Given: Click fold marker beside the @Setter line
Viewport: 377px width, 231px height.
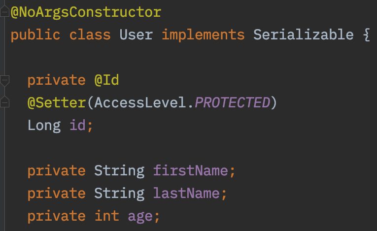Looking at the screenshot, I should tap(4, 103).
